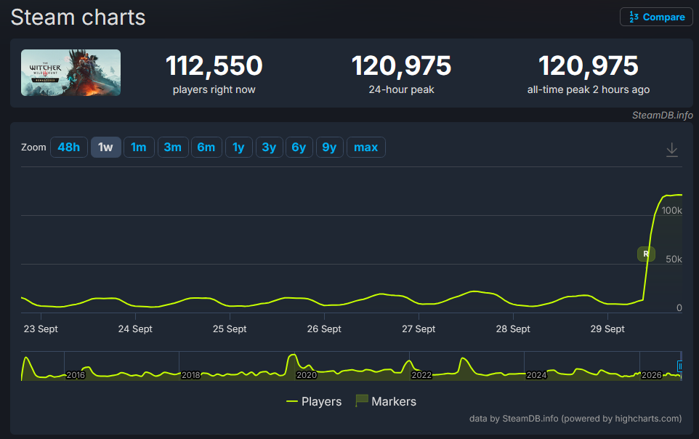Screen dimensions: 699x439
Task: Set chart zoom to 9y
Action: tap(329, 148)
